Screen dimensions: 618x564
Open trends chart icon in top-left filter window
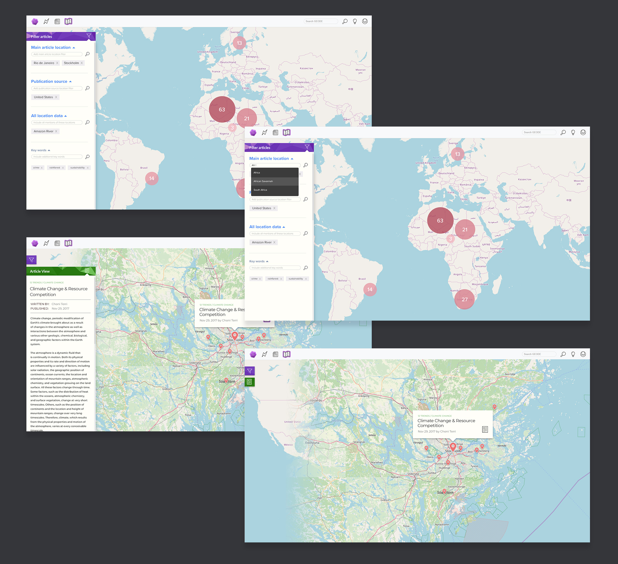[x=46, y=21]
